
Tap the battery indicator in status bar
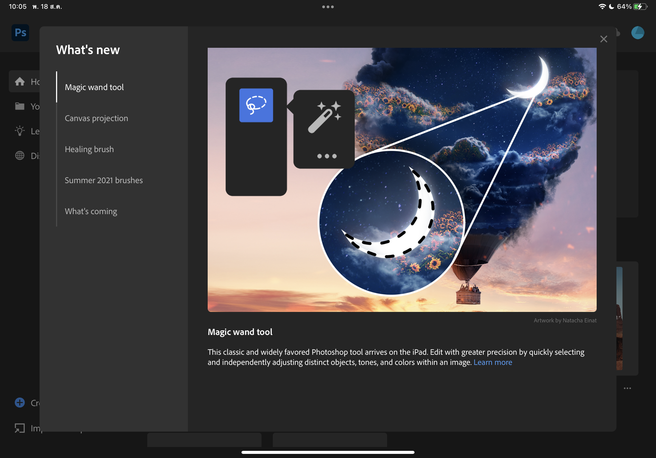pyautogui.click(x=640, y=7)
